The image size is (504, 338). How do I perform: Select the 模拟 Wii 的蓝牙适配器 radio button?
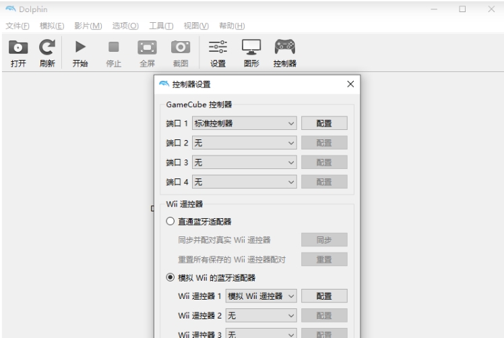(170, 277)
